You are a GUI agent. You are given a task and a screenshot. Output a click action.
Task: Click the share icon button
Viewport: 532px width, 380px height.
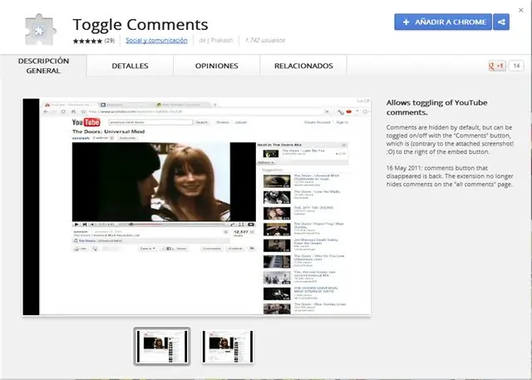click(x=501, y=22)
